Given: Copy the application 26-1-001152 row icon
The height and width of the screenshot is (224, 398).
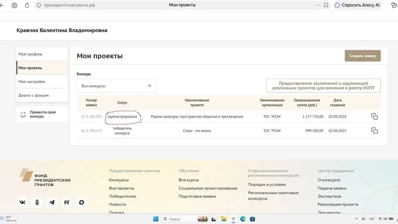Looking at the screenshot, I should [x=374, y=131].
